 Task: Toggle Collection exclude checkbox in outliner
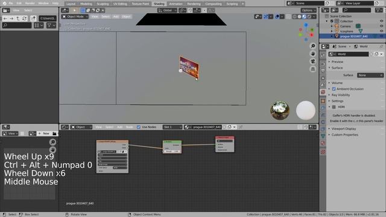point(332,21)
